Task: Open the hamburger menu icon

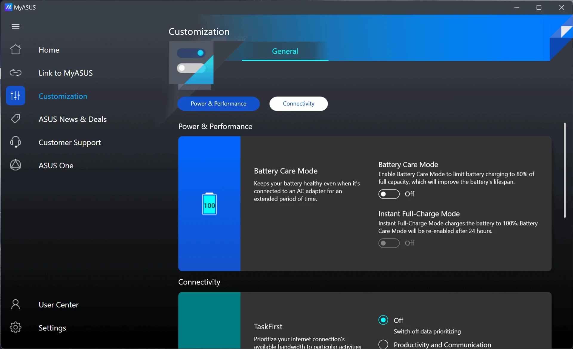Action: (x=16, y=27)
